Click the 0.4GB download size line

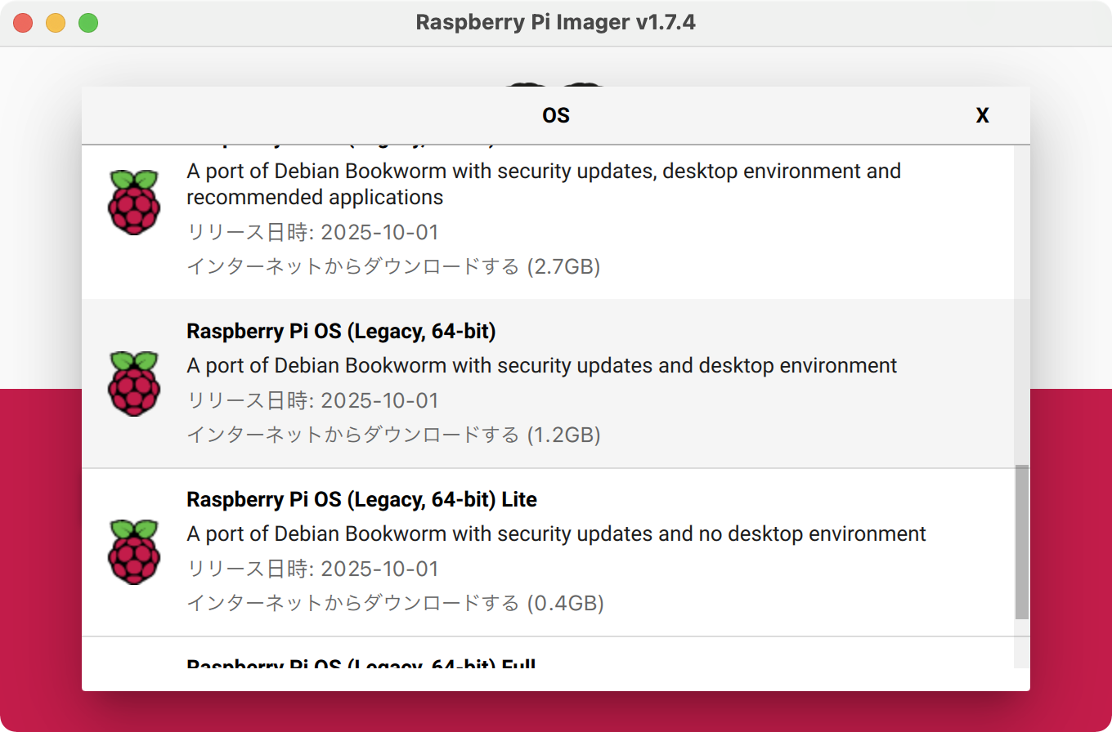click(395, 603)
